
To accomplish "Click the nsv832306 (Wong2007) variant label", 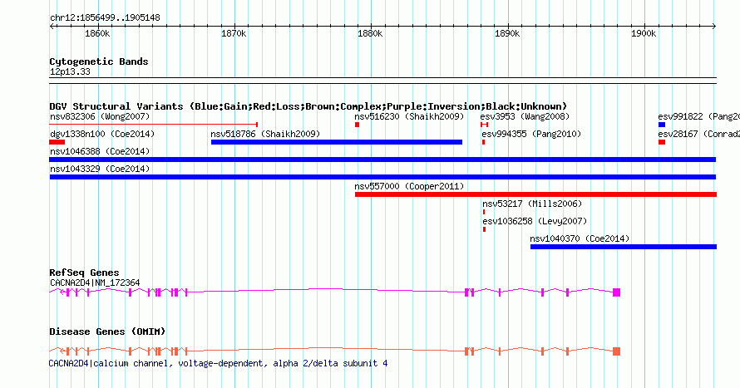I will (x=100, y=116).
